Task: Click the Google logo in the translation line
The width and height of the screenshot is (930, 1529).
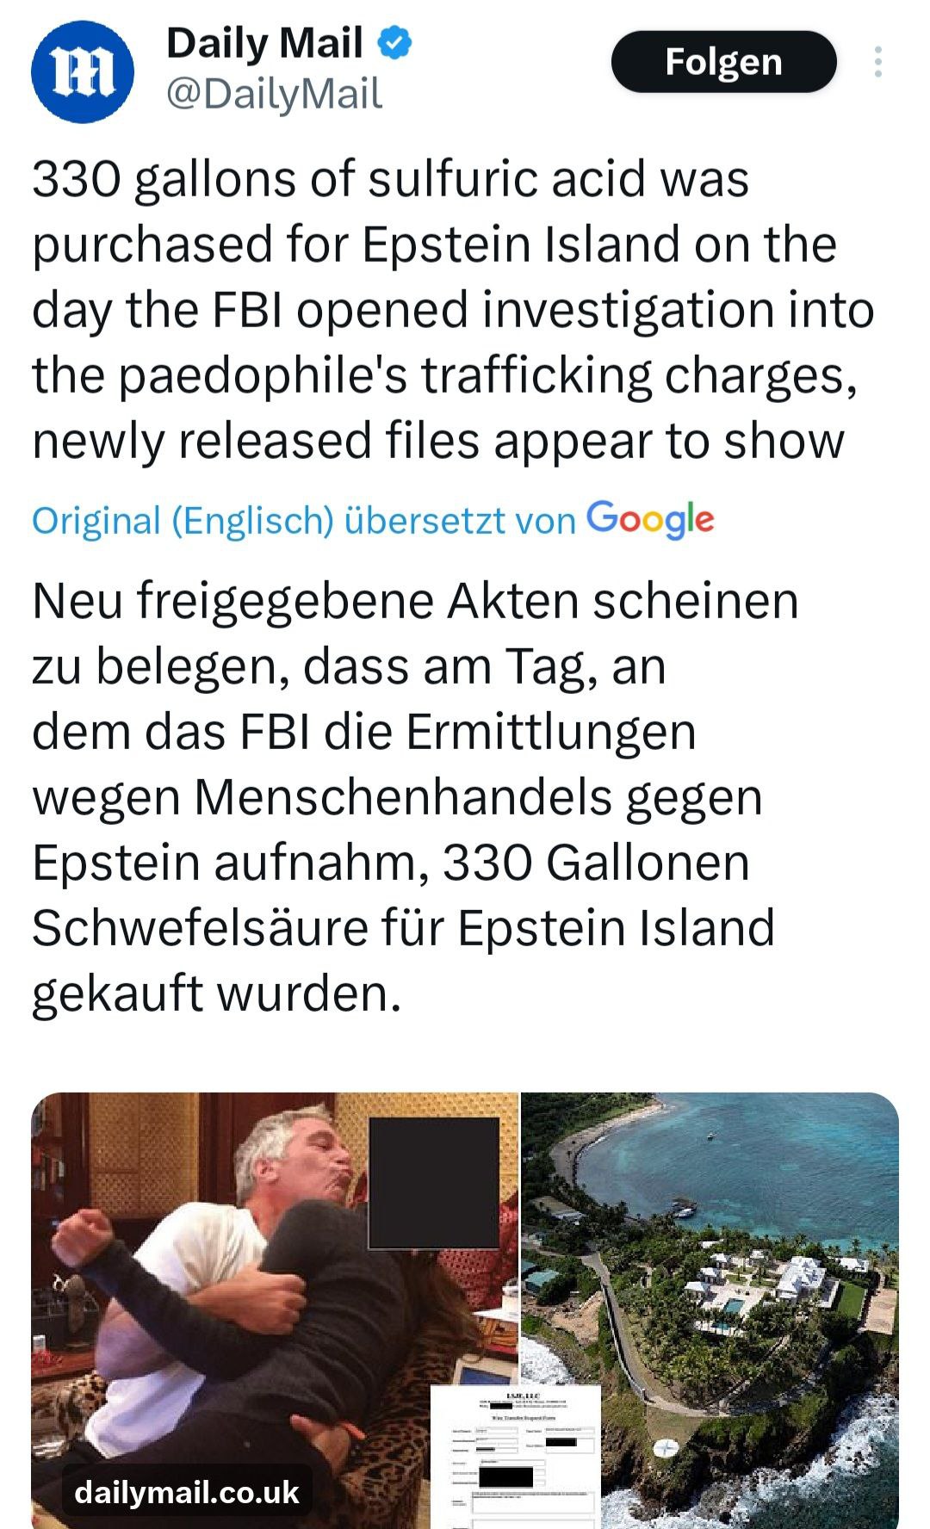Action: 650,519
